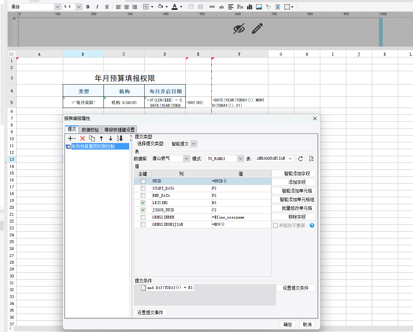Switch to 填报快捷键设置 tab
This screenshot has height=332, width=413.
pos(119,130)
